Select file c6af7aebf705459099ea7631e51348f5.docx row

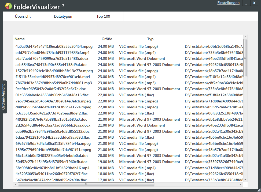tap(52, 58)
